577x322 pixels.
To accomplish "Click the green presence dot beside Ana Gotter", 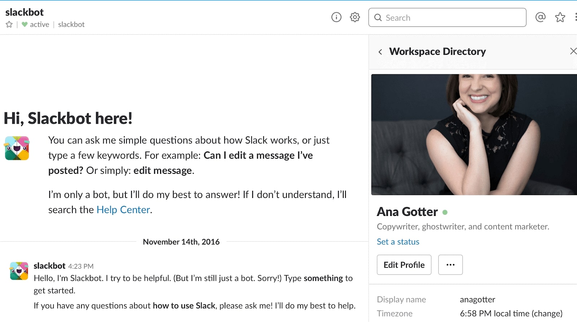I will (445, 212).
